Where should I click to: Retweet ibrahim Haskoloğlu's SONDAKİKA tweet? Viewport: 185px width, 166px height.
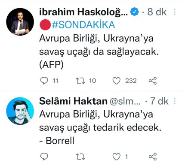80,81
